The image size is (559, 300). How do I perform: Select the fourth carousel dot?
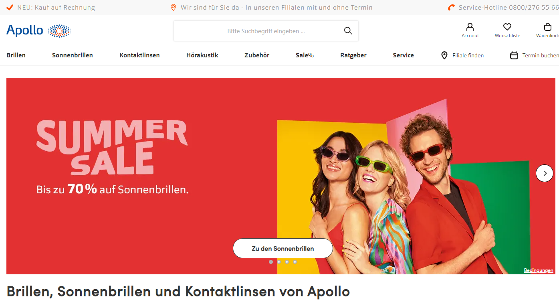(x=295, y=262)
